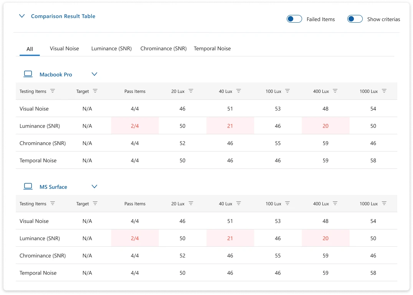This screenshot has width=413, height=295.
Task: Click the laptop icon beside MS Surface
Action: pos(28,186)
